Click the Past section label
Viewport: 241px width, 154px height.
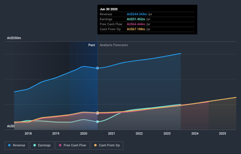[x=92, y=45]
